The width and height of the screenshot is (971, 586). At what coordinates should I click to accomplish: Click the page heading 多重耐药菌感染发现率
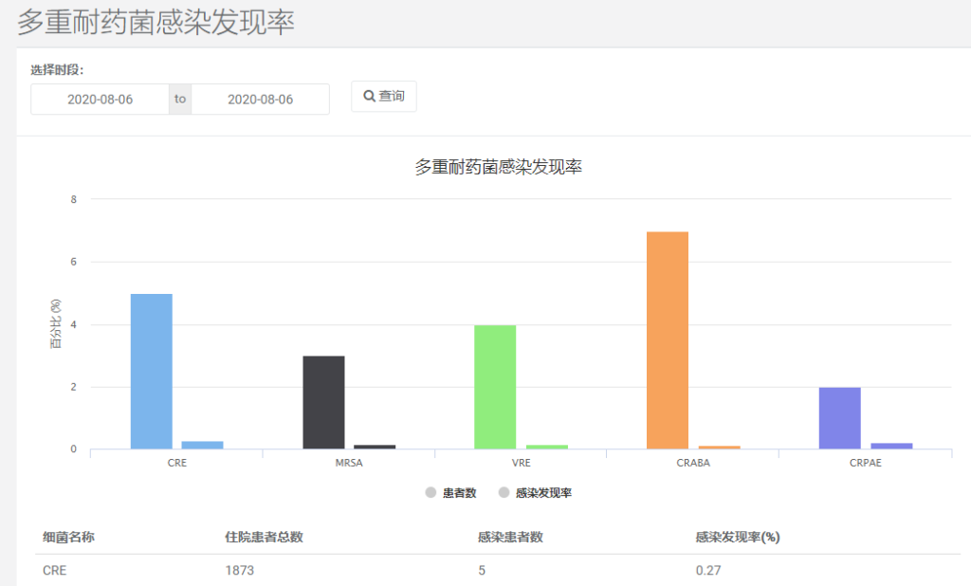[156, 23]
